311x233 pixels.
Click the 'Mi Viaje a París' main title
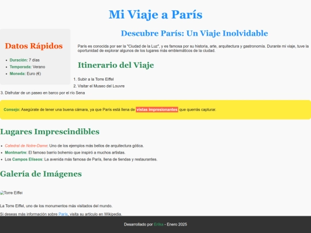155,14
